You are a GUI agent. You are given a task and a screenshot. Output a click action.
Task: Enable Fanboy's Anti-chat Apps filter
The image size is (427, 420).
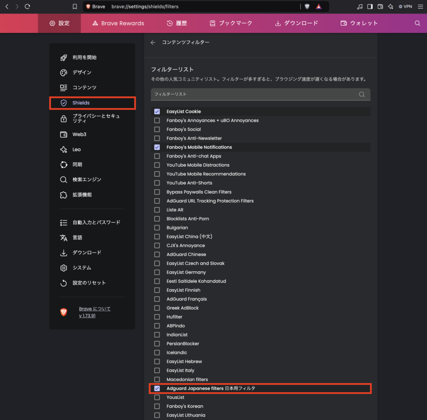pyautogui.click(x=157, y=156)
